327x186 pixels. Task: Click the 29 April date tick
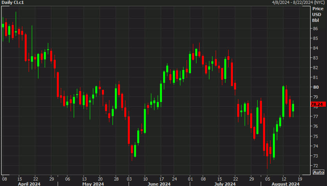tap(51, 179)
